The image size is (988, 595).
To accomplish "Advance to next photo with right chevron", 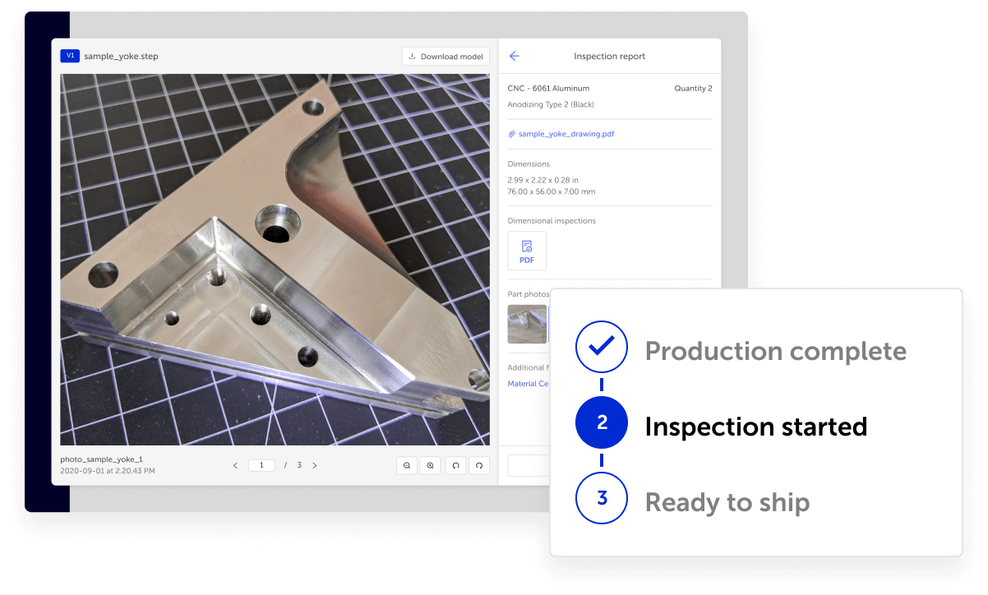I will coord(315,464).
